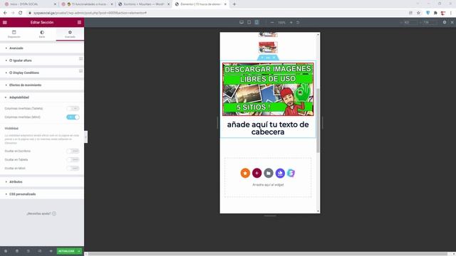Close the responsive mode bar
The height and width of the screenshot is (256, 456).
click(x=452, y=22)
